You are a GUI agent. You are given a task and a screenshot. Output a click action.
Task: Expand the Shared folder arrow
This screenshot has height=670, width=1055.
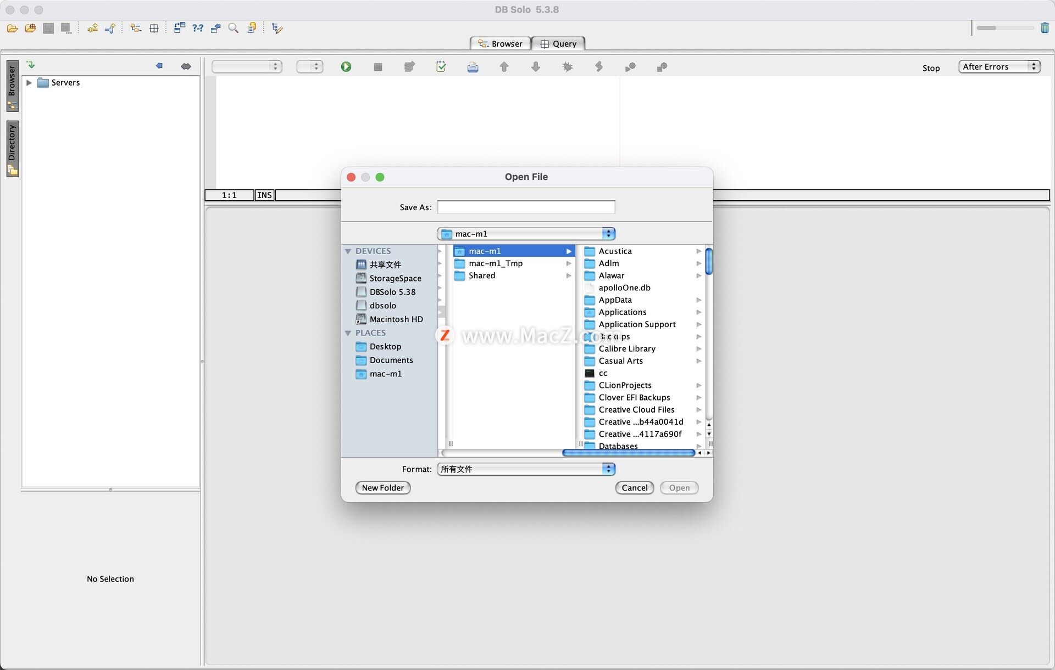tap(569, 276)
